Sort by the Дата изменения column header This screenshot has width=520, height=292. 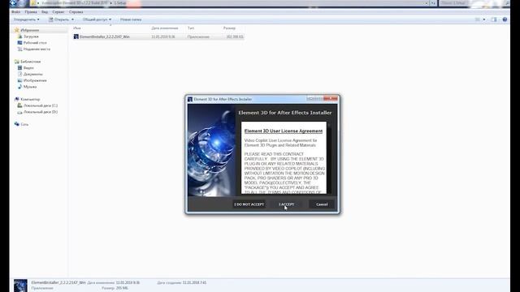(x=165, y=28)
